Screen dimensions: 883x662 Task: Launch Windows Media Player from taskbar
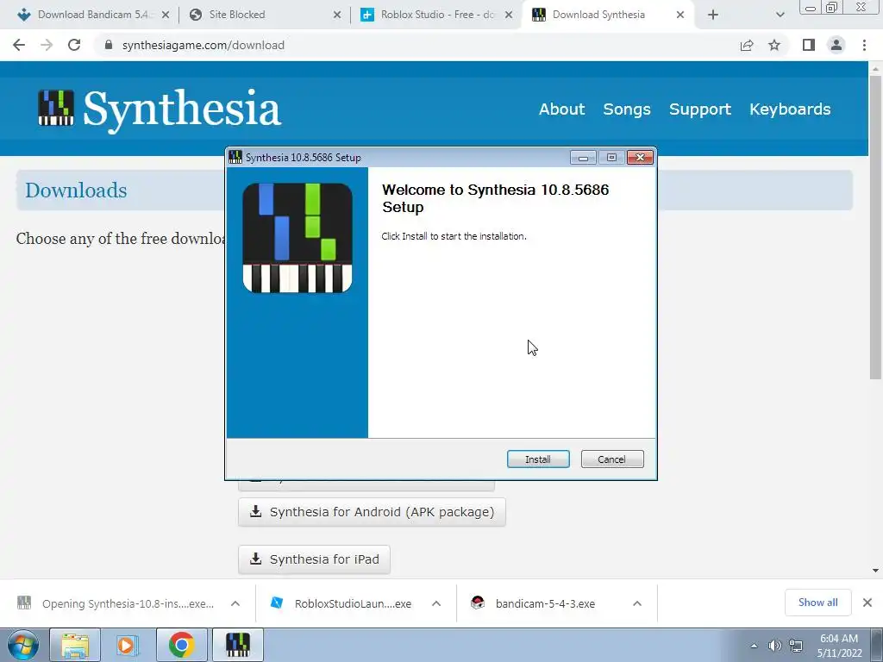[x=128, y=645]
